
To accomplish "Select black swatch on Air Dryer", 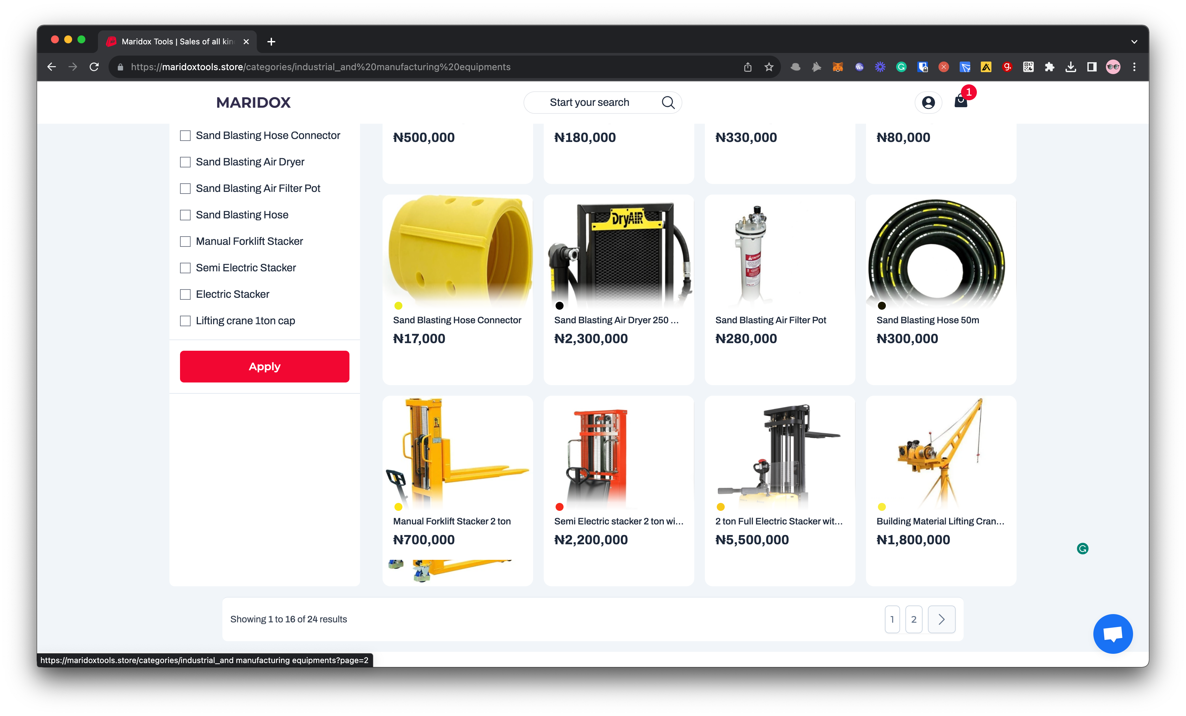I will tap(559, 305).
